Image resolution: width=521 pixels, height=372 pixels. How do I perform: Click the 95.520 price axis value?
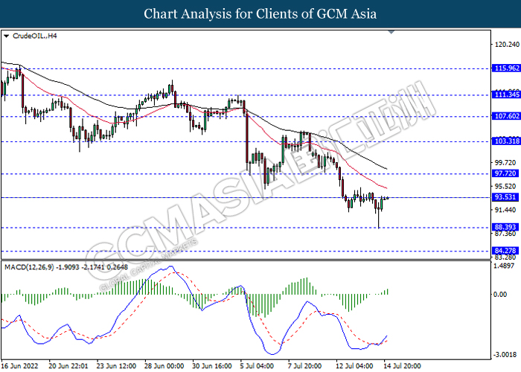click(x=505, y=186)
